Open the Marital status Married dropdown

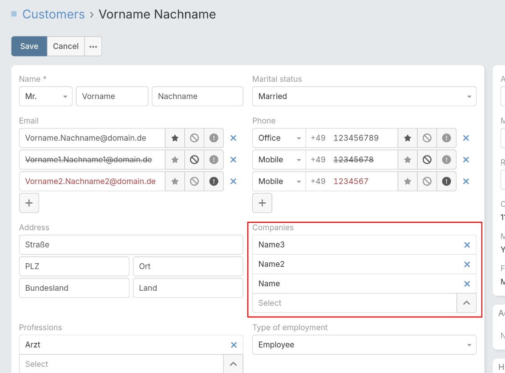(364, 96)
